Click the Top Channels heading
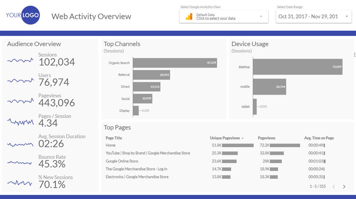 click(122, 44)
